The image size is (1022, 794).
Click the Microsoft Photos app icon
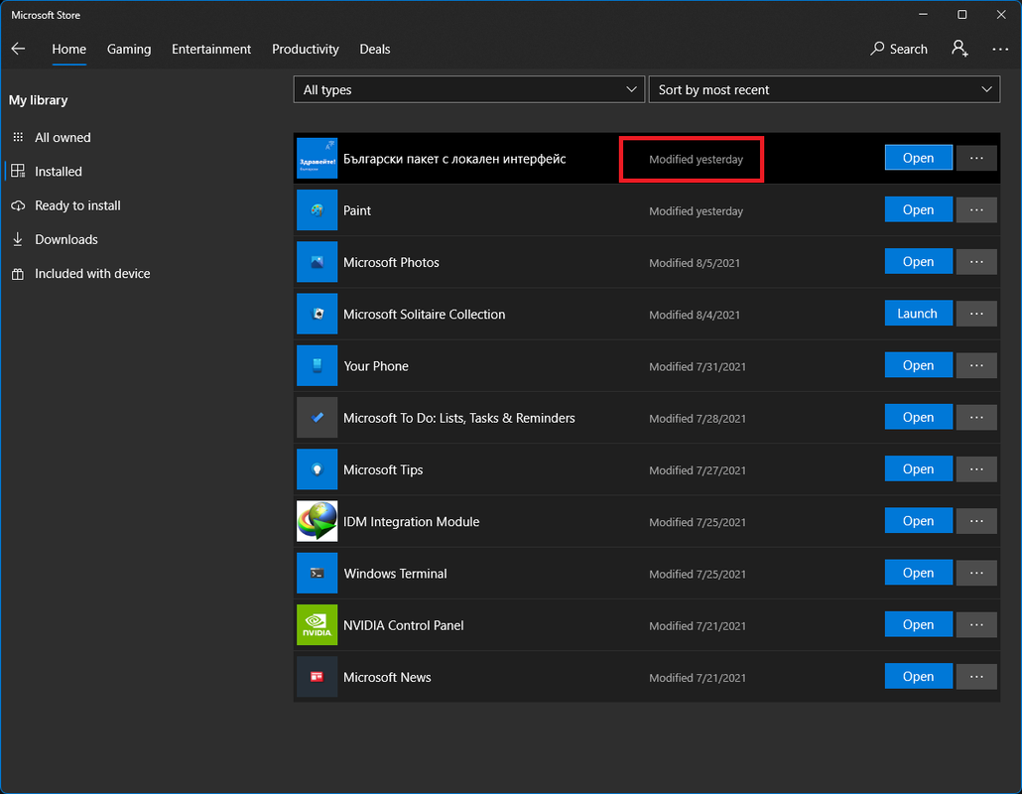tap(317, 262)
